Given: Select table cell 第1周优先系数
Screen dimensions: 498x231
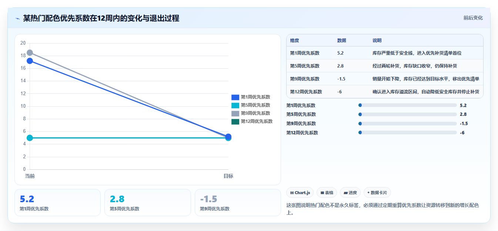Looking at the screenshot, I should 305,53.
